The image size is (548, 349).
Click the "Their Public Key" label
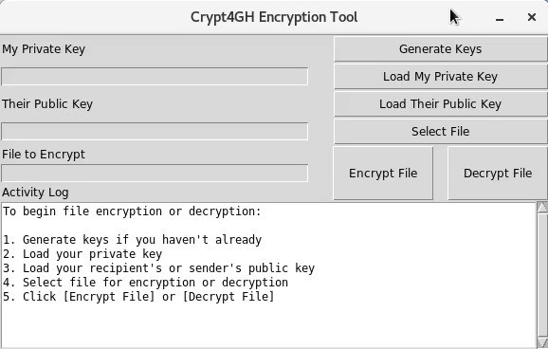click(47, 104)
